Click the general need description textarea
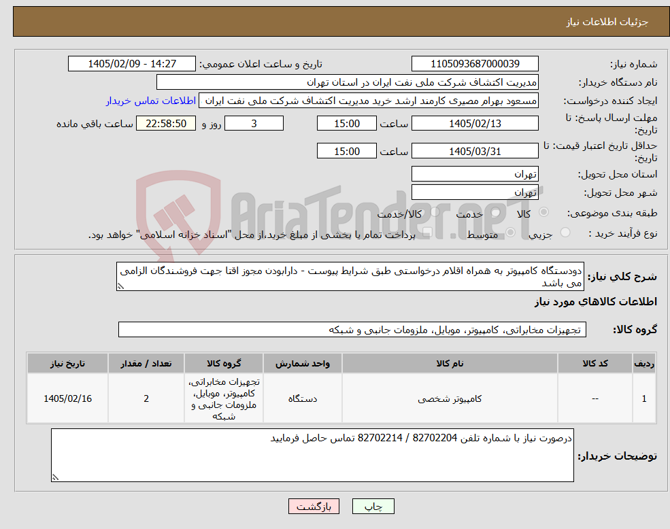670x529 pixels. (x=350, y=277)
